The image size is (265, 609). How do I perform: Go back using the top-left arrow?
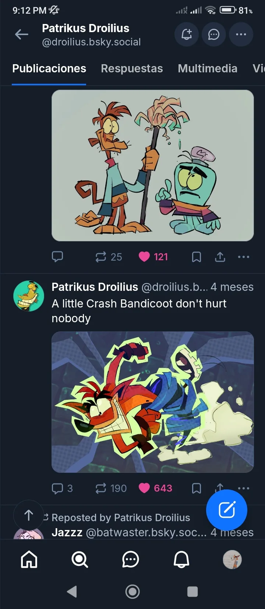[x=22, y=35]
